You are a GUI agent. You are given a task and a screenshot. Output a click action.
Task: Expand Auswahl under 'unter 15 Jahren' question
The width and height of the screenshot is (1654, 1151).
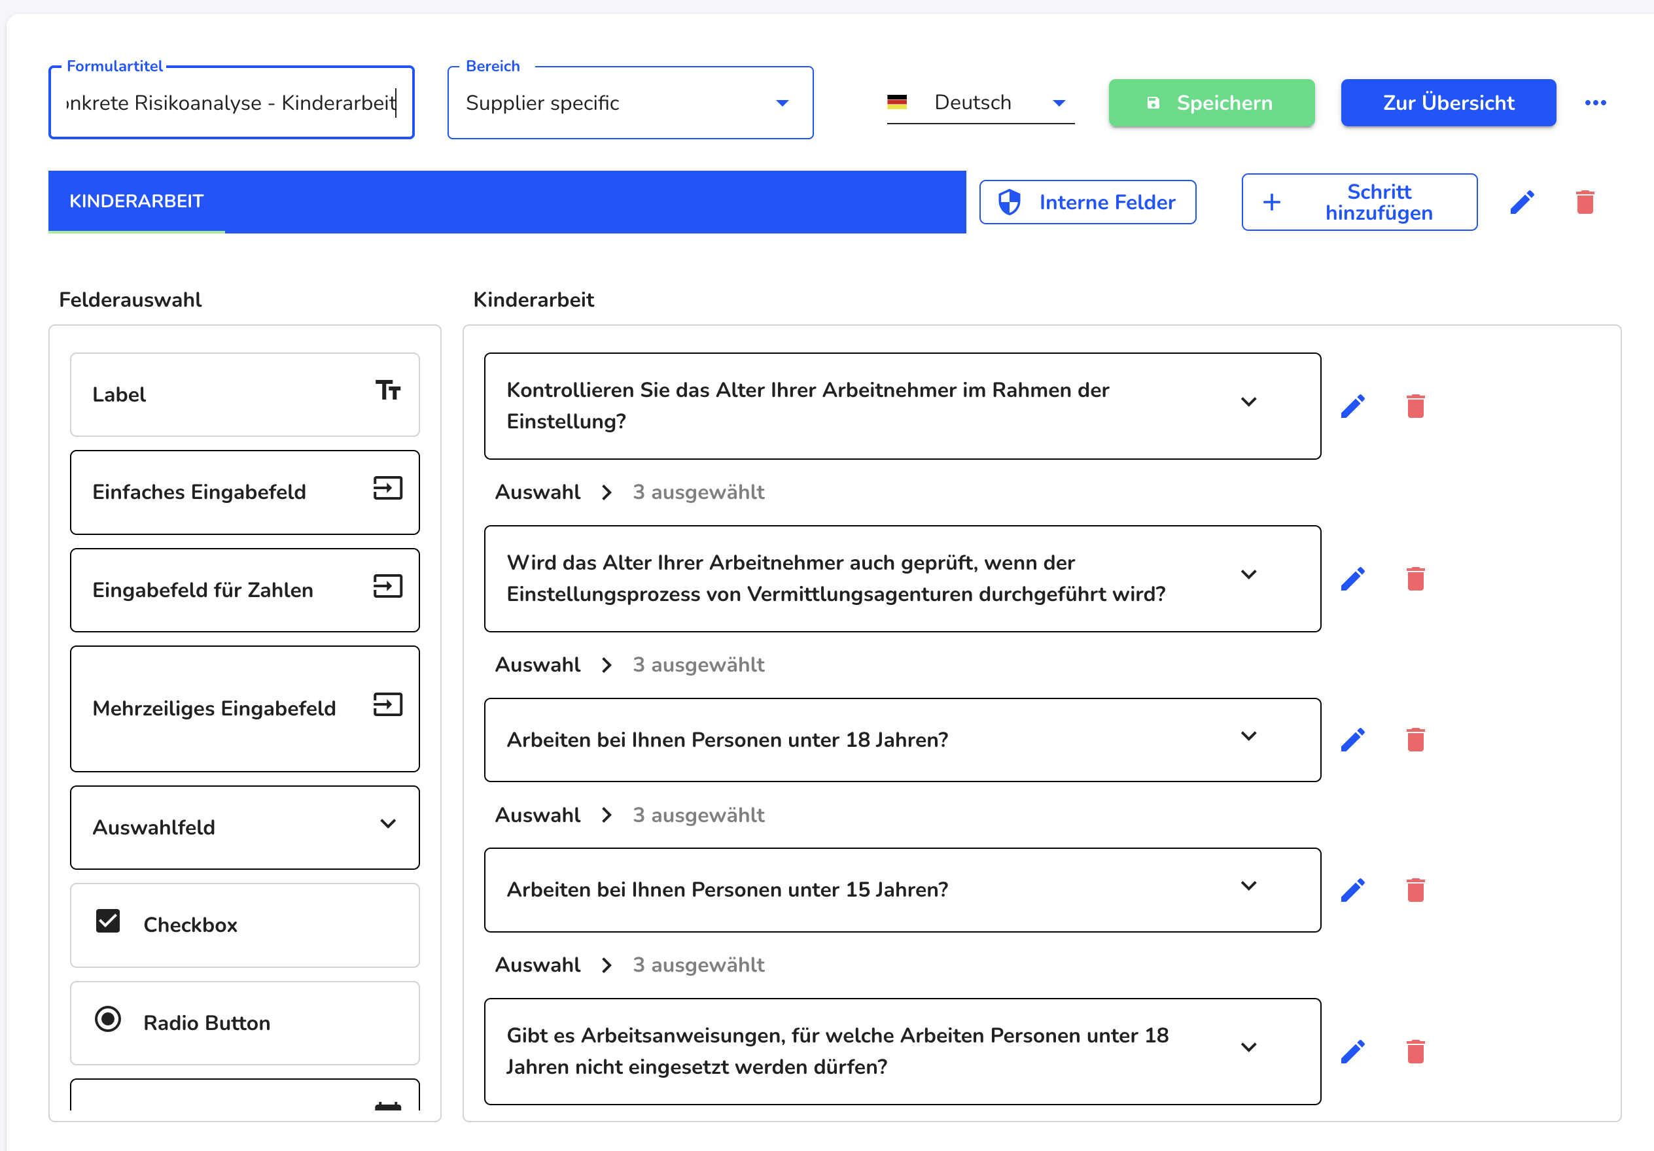pyautogui.click(x=607, y=965)
